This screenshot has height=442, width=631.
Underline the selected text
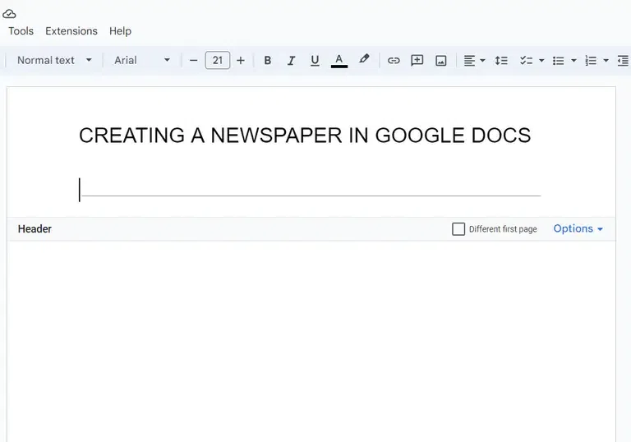pyautogui.click(x=315, y=60)
